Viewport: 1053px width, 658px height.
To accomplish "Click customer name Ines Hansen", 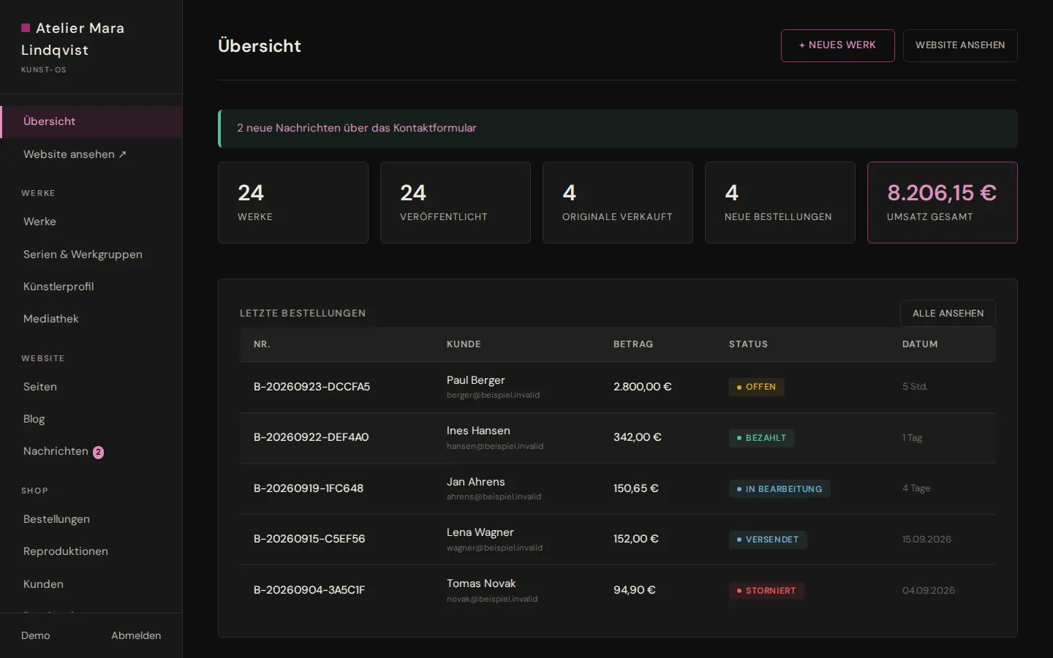I will point(478,431).
